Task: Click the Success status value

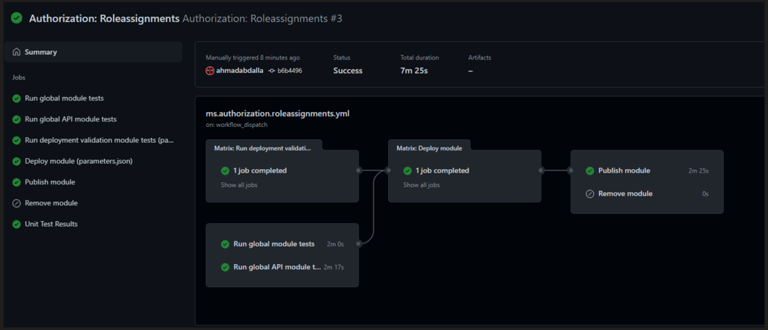Action: 348,71
